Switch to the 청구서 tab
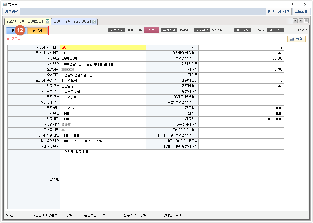 click(38, 31)
